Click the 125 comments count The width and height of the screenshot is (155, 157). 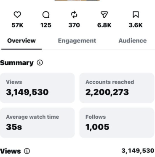[x=46, y=25]
